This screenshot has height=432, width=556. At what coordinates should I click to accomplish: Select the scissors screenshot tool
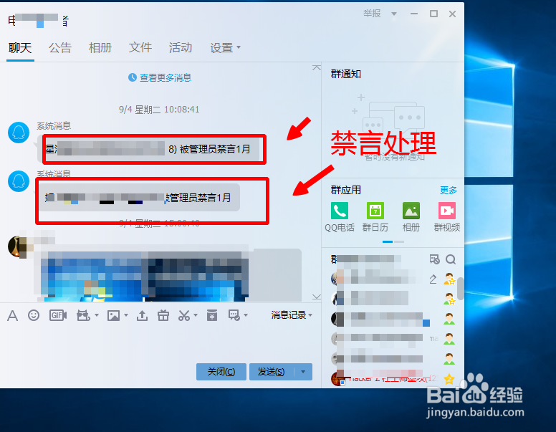coord(184,315)
